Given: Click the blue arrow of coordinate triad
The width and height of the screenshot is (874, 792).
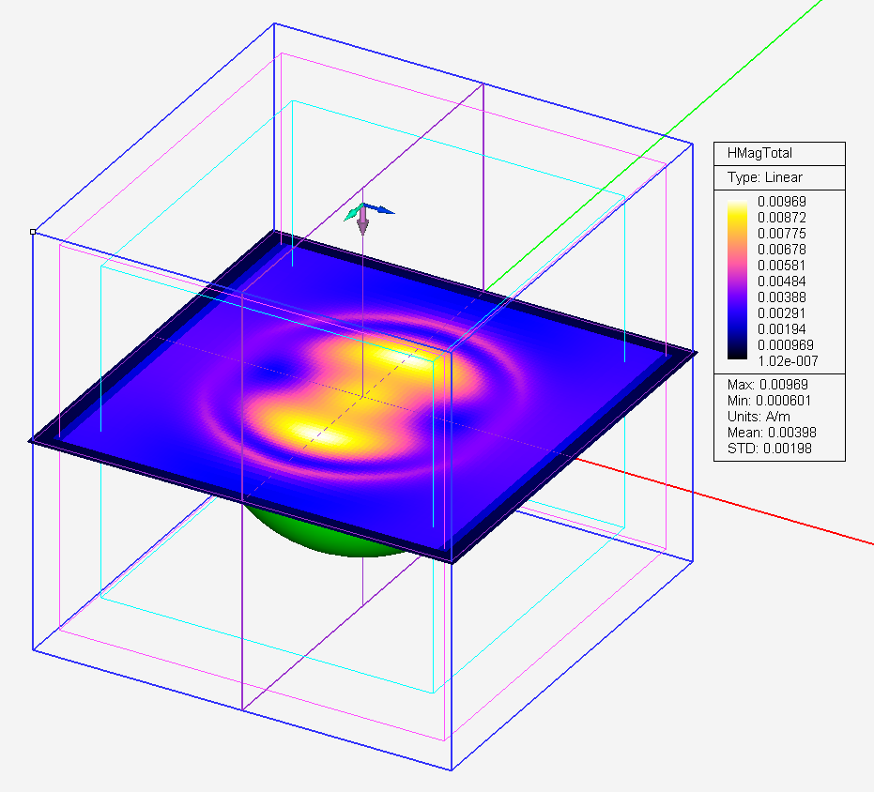Looking at the screenshot, I should (382, 211).
